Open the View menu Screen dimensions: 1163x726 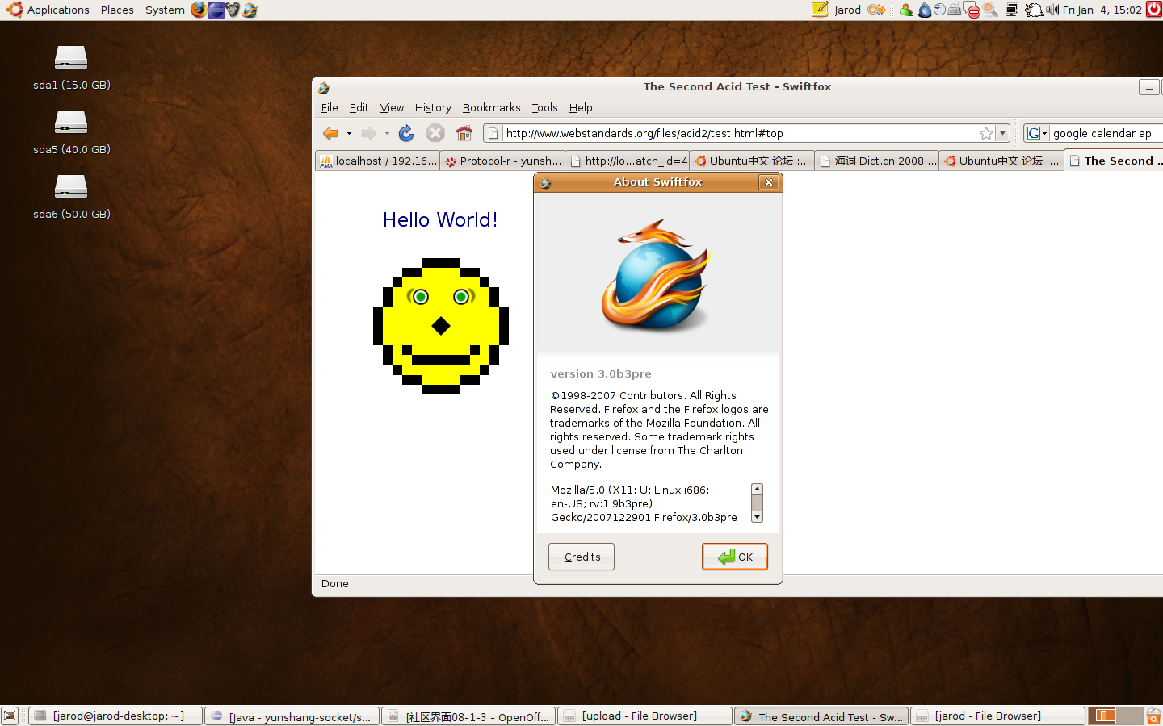[392, 107]
